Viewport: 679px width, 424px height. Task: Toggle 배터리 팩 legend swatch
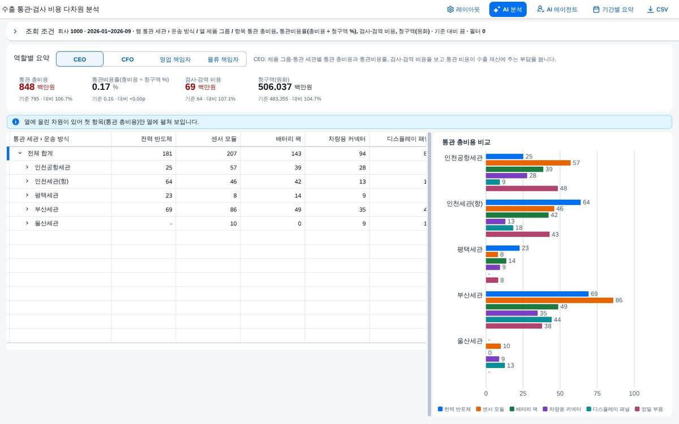coord(512,409)
